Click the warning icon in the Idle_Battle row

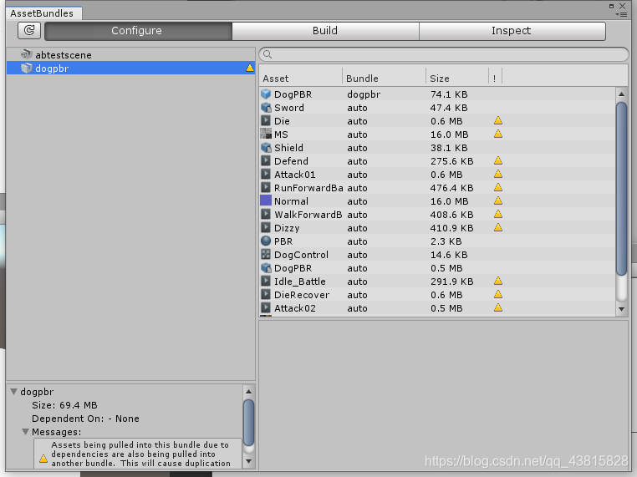coord(498,281)
